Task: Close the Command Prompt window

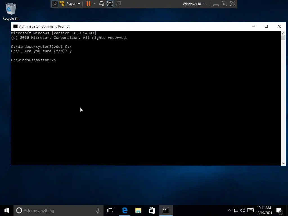Action: [x=279, y=26]
